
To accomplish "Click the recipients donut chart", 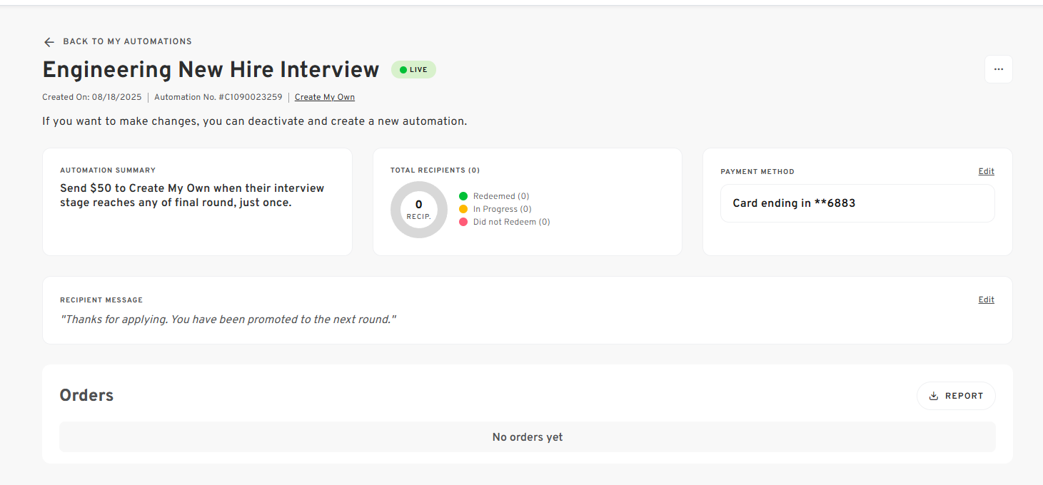I will (x=419, y=210).
